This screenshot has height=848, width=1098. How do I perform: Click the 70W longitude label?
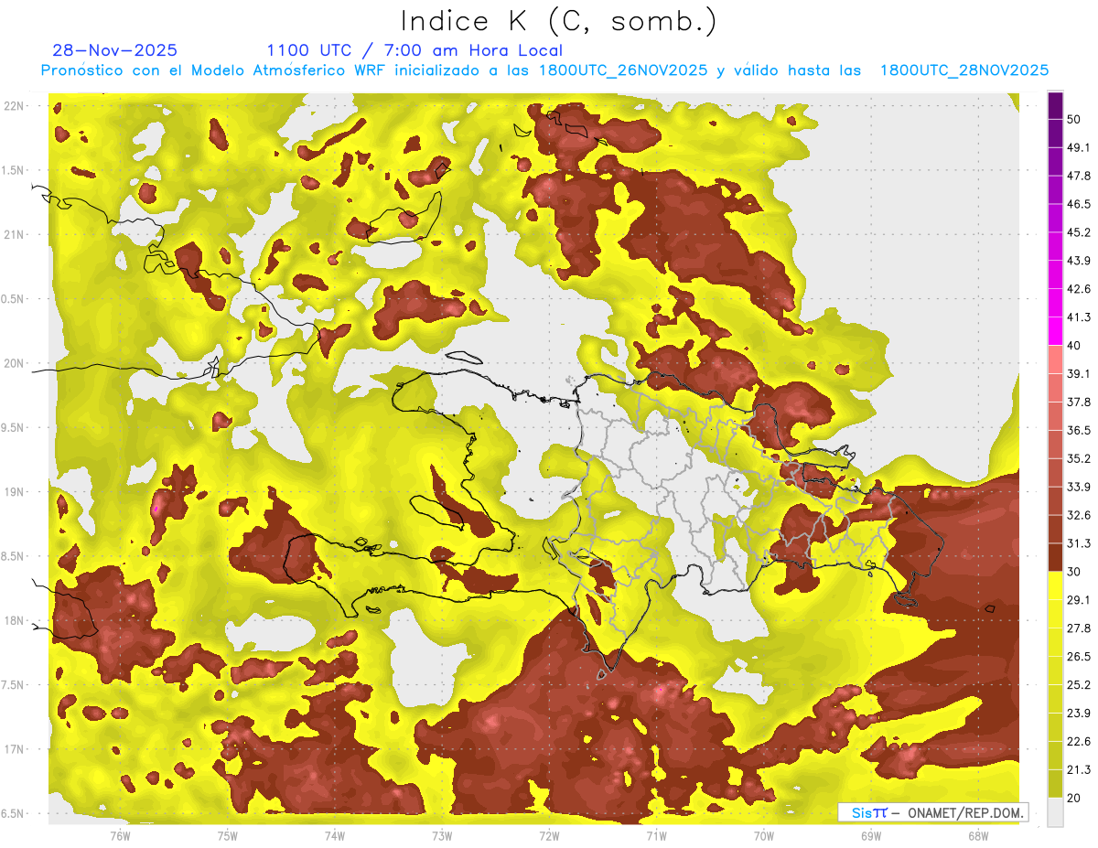764,835
